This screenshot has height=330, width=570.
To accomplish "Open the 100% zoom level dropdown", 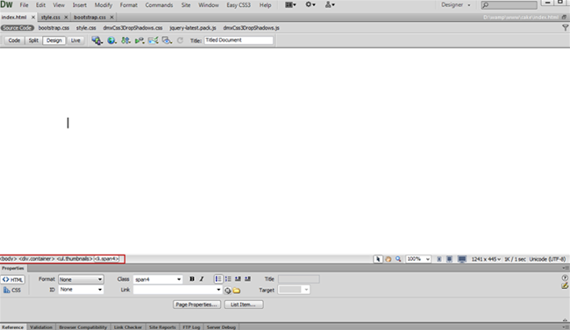I will pyautogui.click(x=418, y=259).
